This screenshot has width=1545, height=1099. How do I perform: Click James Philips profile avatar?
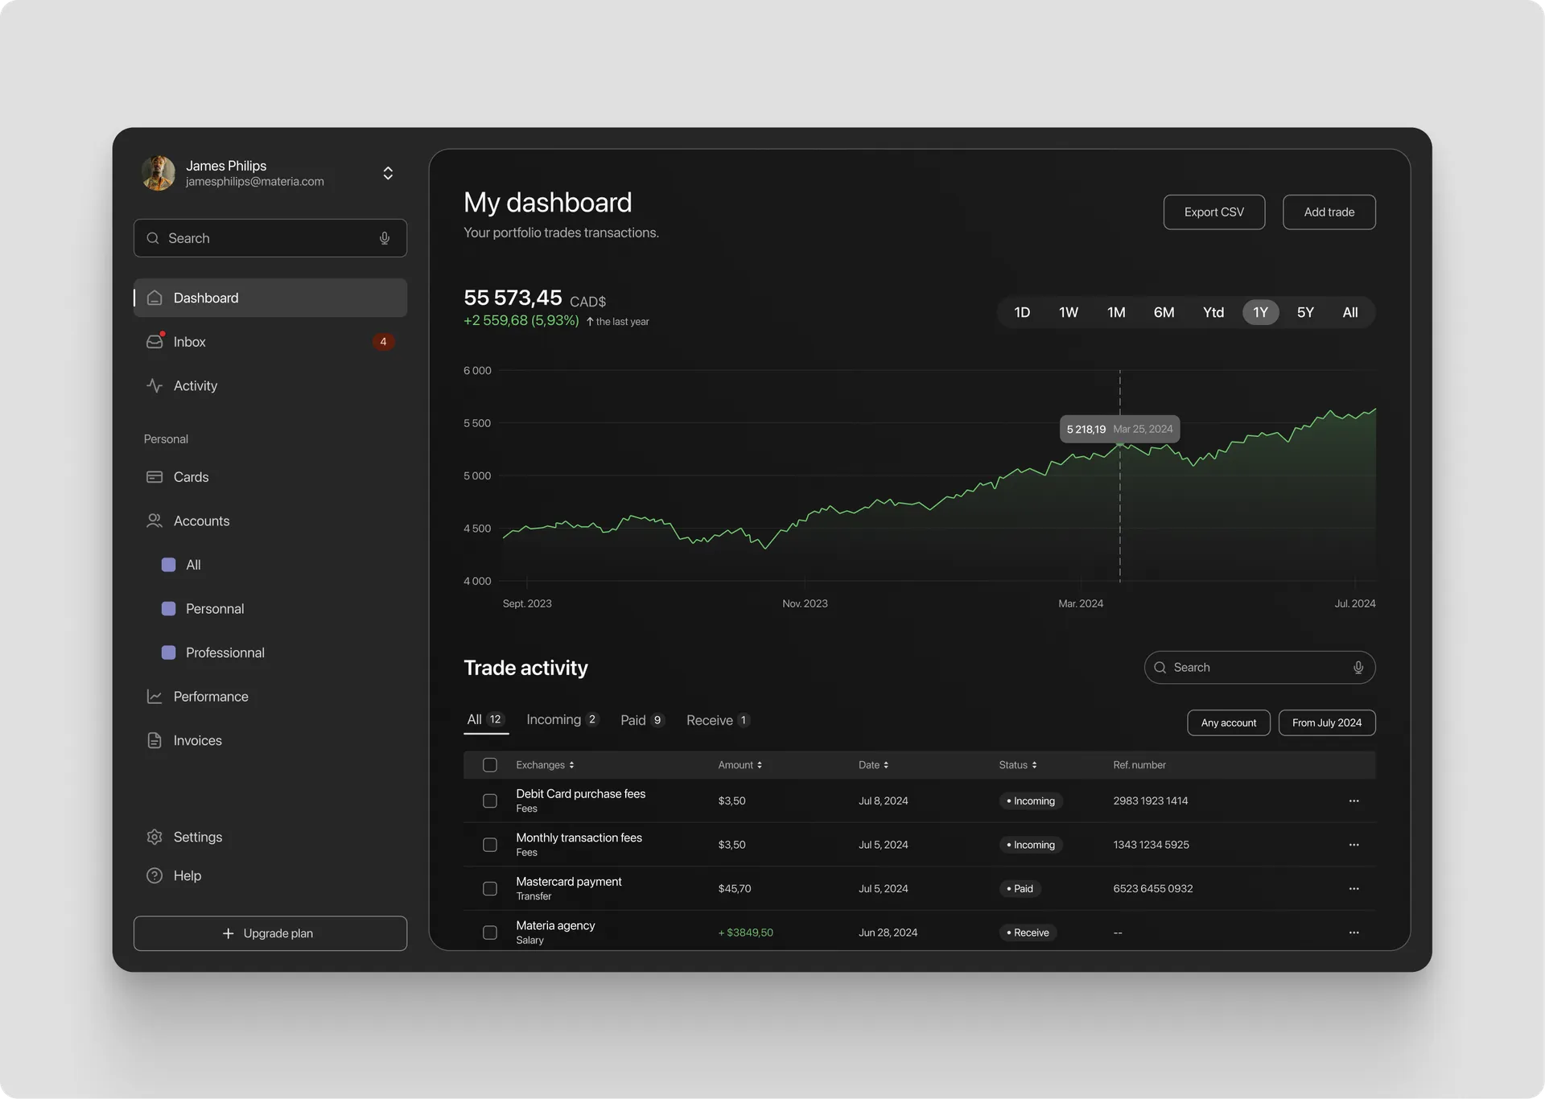tap(159, 173)
